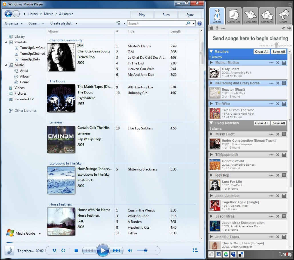Open the view options dropdown
The width and height of the screenshot is (294, 260).
tap(124, 23)
